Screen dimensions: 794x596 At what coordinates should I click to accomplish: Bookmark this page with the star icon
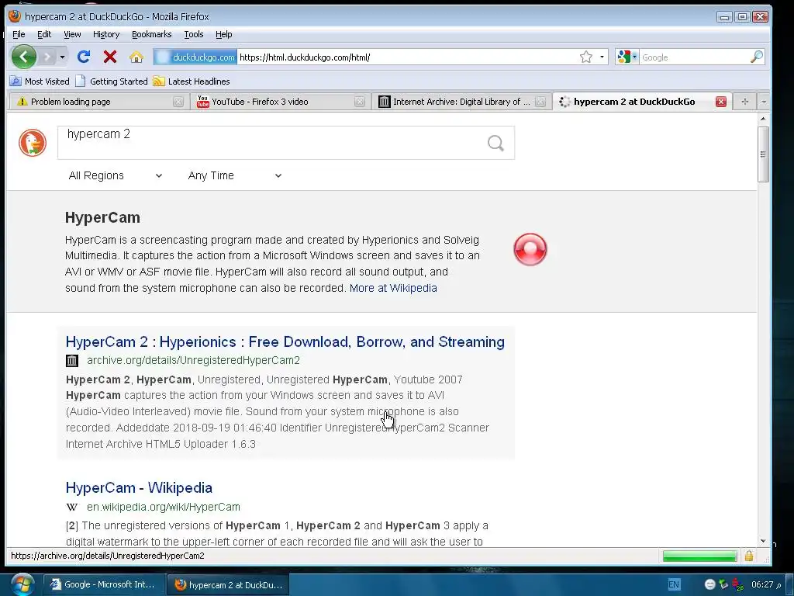[x=586, y=57]
